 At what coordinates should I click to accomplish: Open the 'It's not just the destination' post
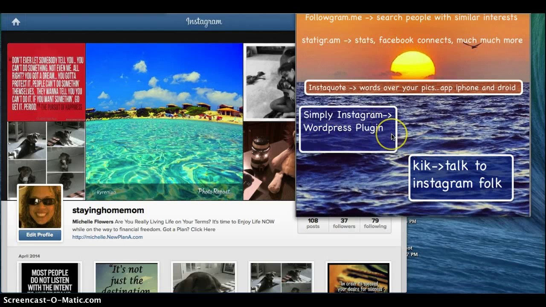(x=127, y=278)
